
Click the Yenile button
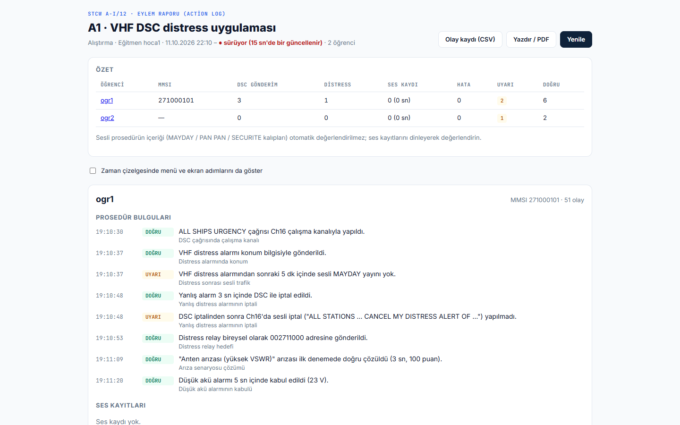tap(576, 40)
